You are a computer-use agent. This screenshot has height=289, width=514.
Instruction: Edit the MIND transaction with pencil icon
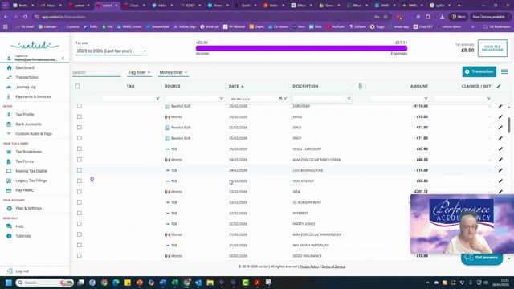500,116
